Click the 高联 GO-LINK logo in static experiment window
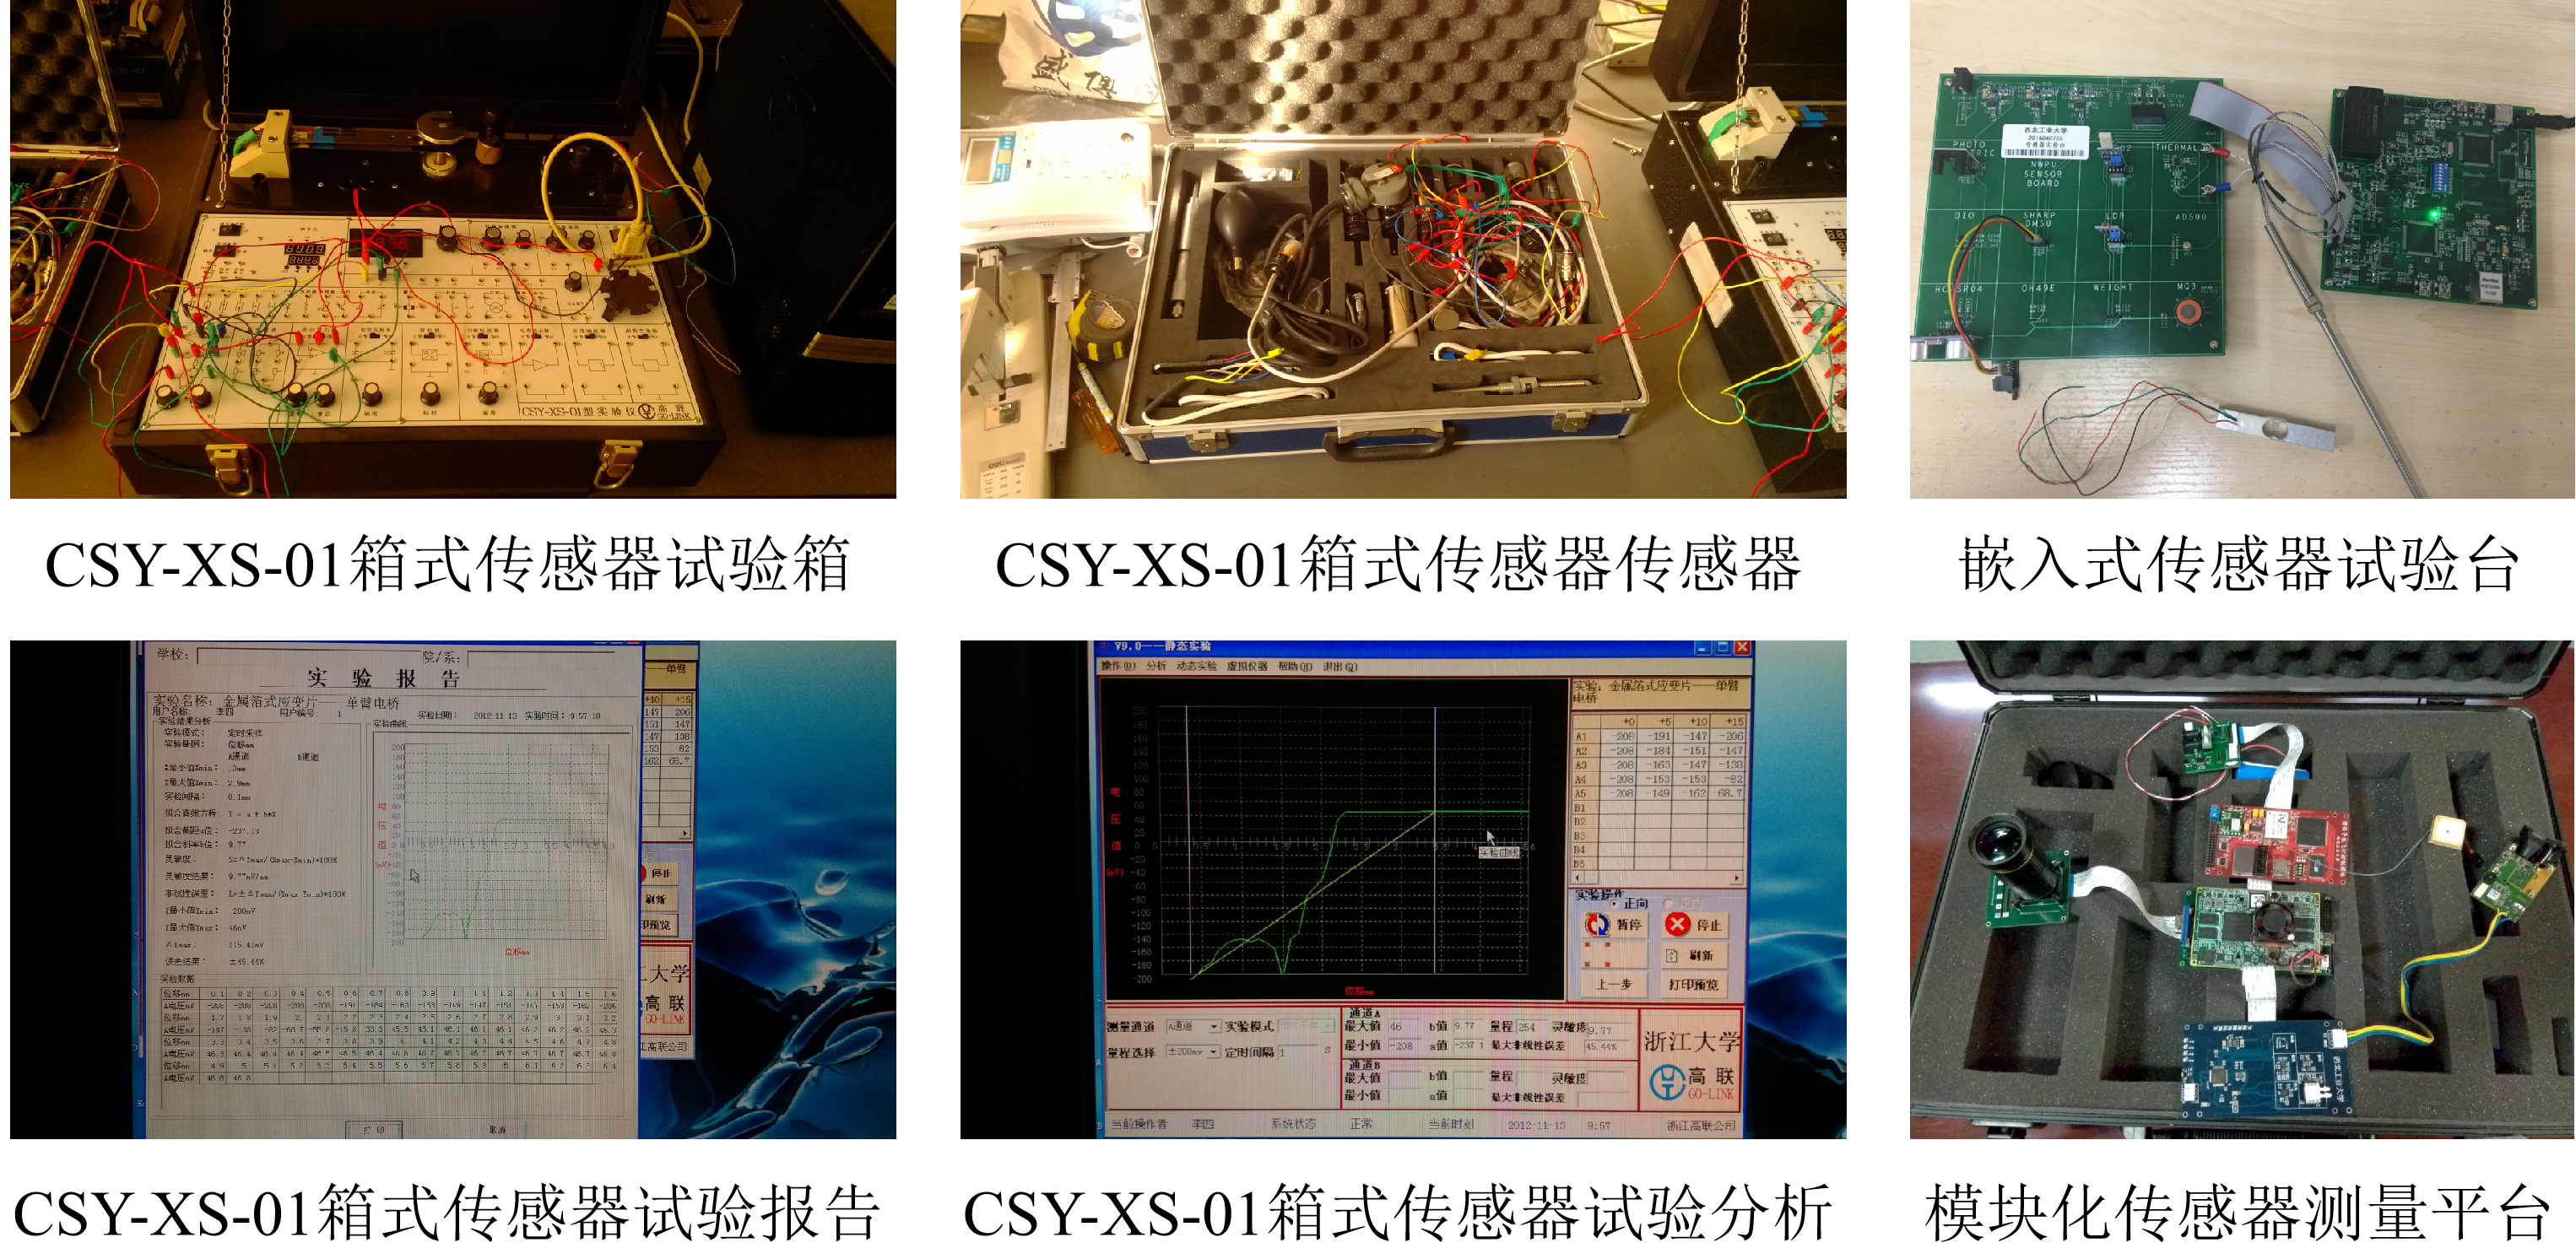Image resolution: width=2576 pixels, height=1259 pixels. (x=1692, y=1083)
